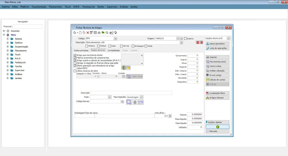Image resolution: width=288 pixels, height=156 pixels.
Task: Click the paste clipboard icon in the toolbar
Action: 111,33
